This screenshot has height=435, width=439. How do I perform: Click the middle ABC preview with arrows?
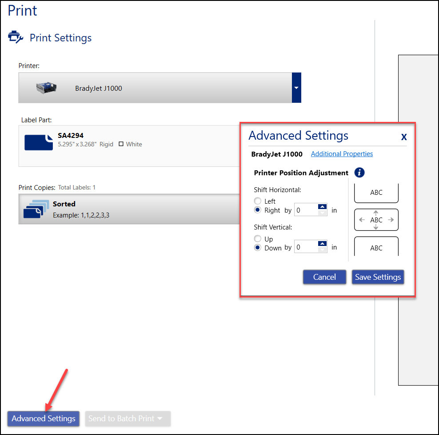pyautogui.click(x=376, y=220)
